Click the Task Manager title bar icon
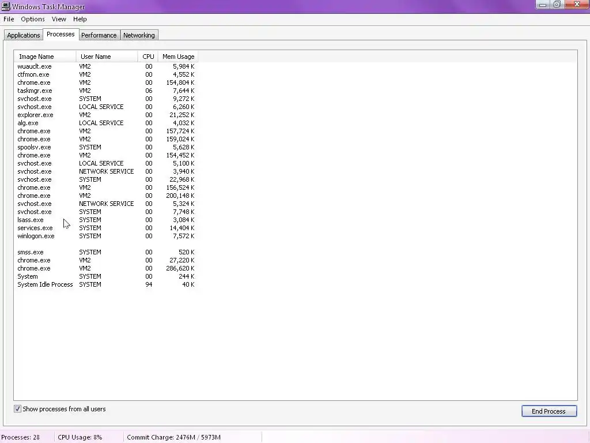Screen dimensions: 590x443 point(6,6)
